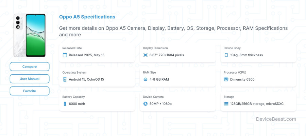Click the processor CPU icon

pos(226,79)
